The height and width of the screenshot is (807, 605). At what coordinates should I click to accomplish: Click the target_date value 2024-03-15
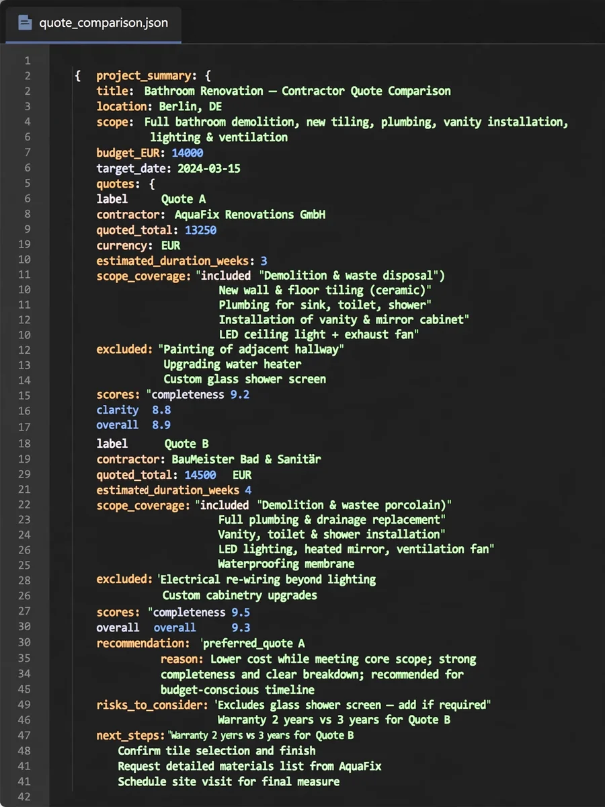click(x=208, y=168)
